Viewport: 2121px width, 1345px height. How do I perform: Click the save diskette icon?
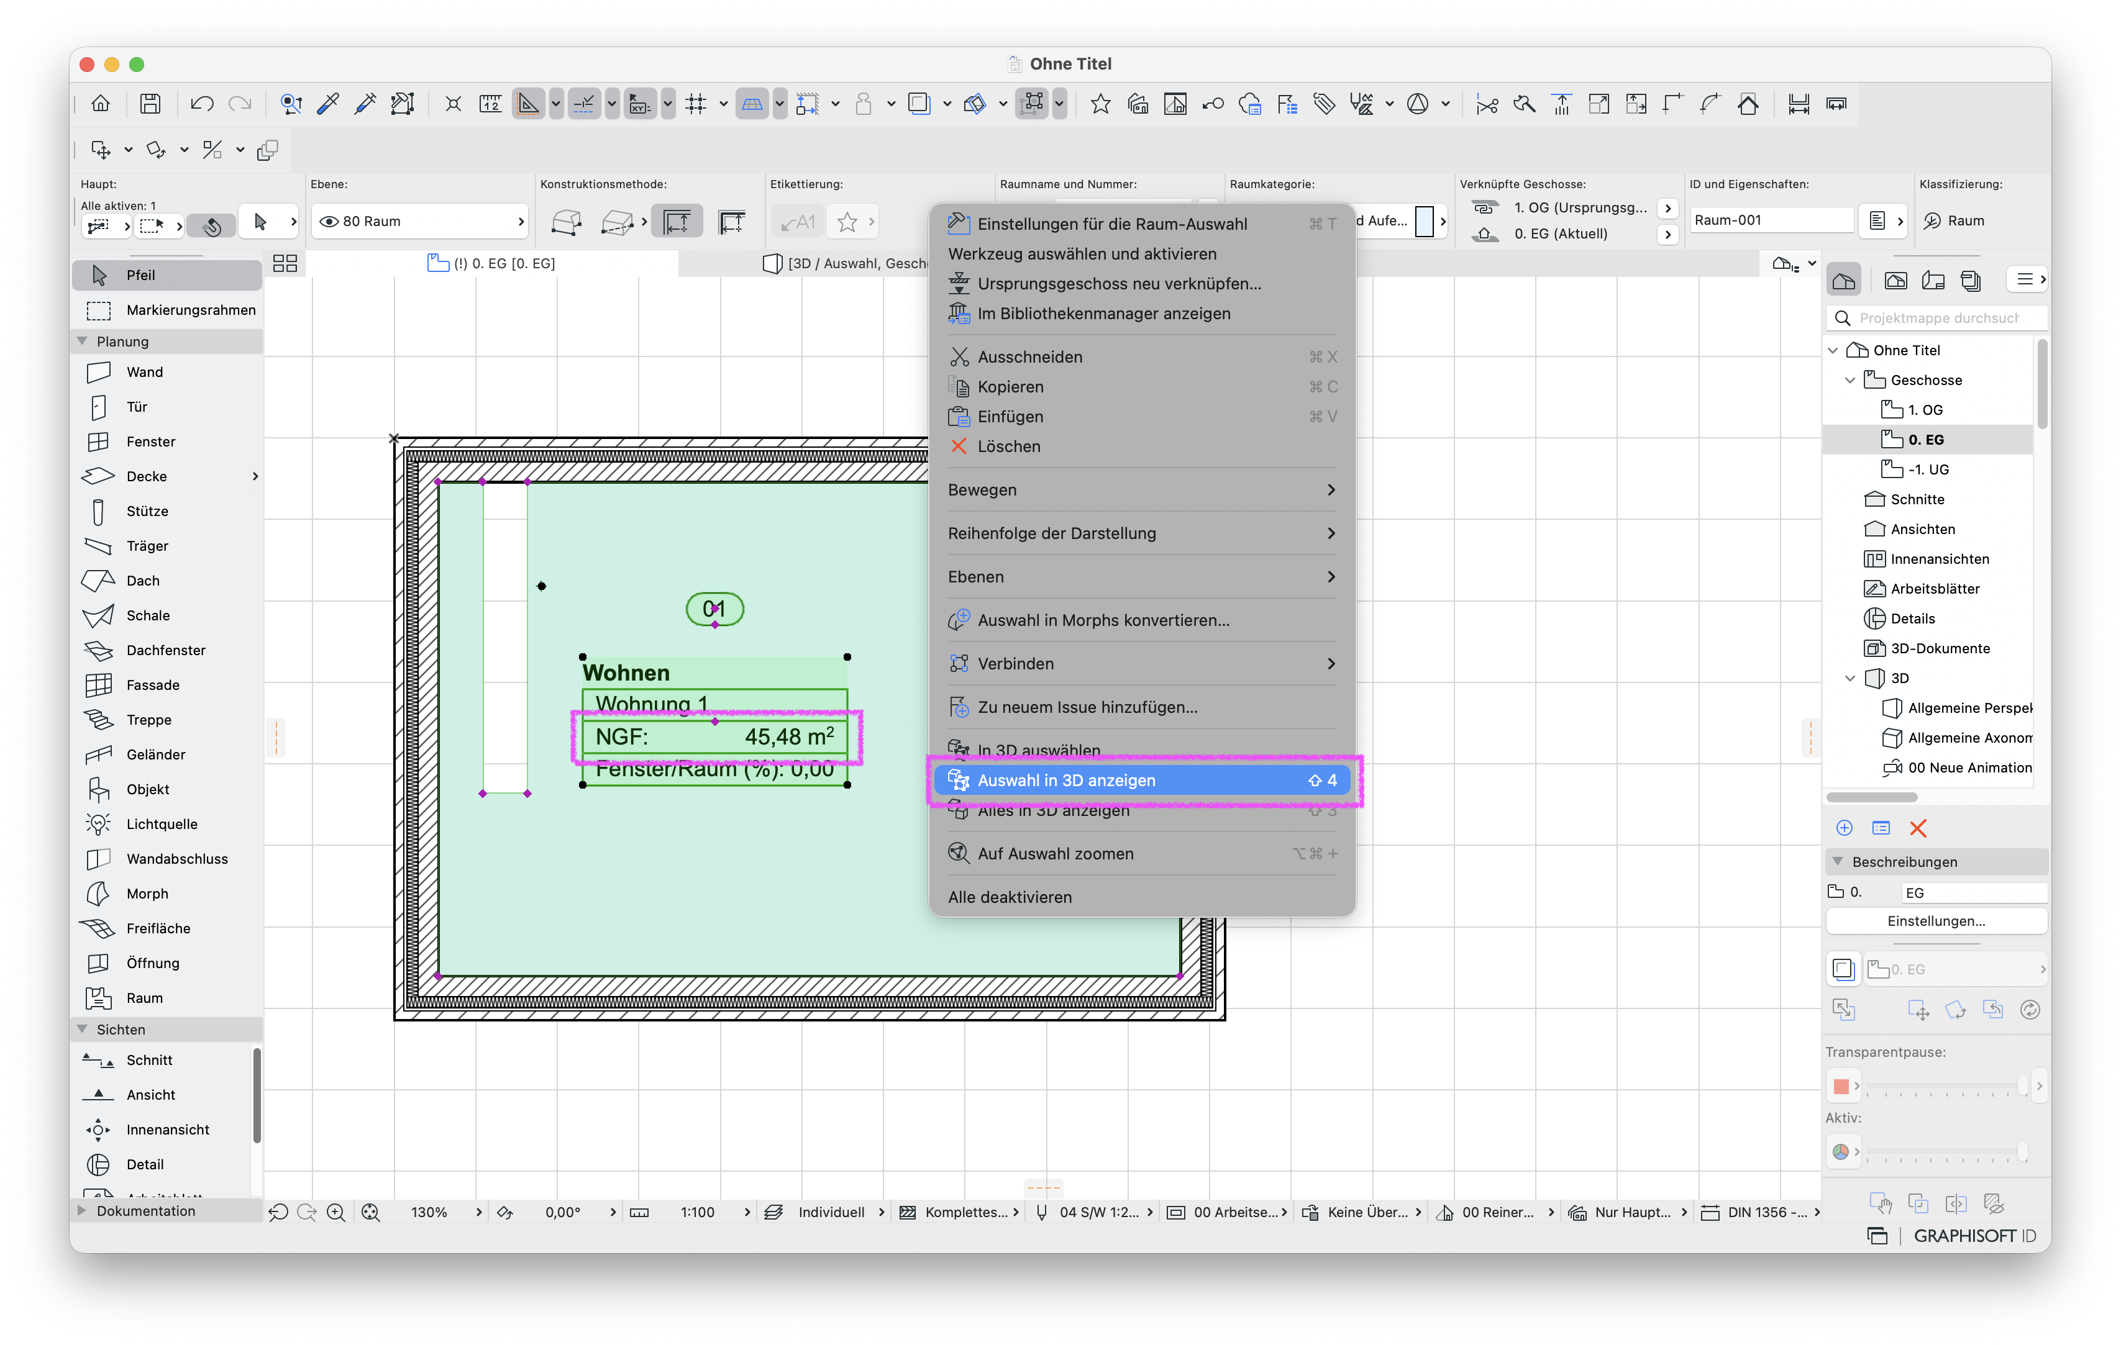[150, 104]
